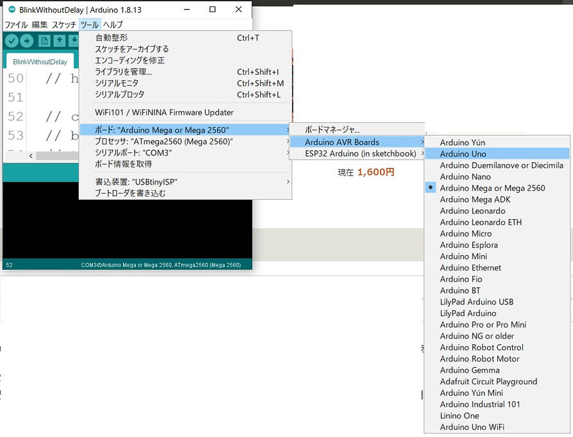
Task: Choose 自動整形 from the tools menu
Action: coord(185,38)
